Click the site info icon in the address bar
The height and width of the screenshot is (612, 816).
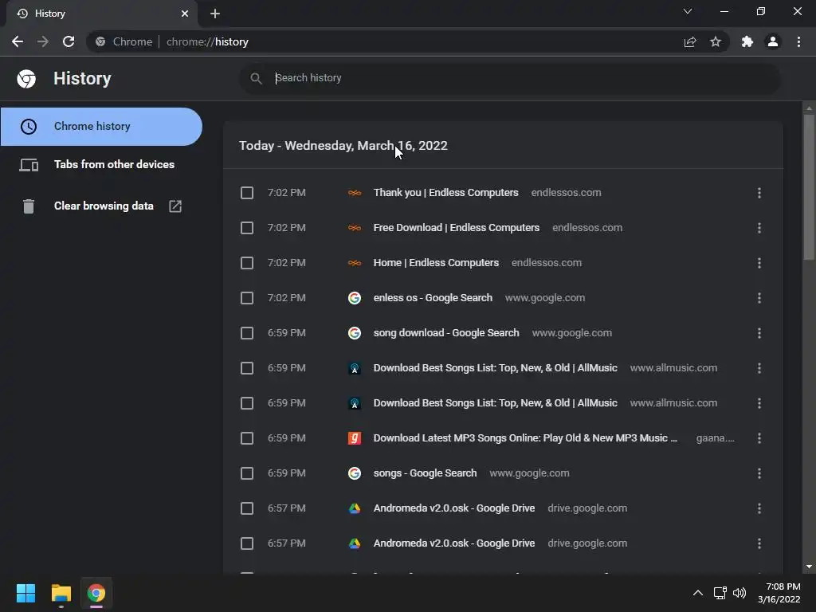pos(100,41)
